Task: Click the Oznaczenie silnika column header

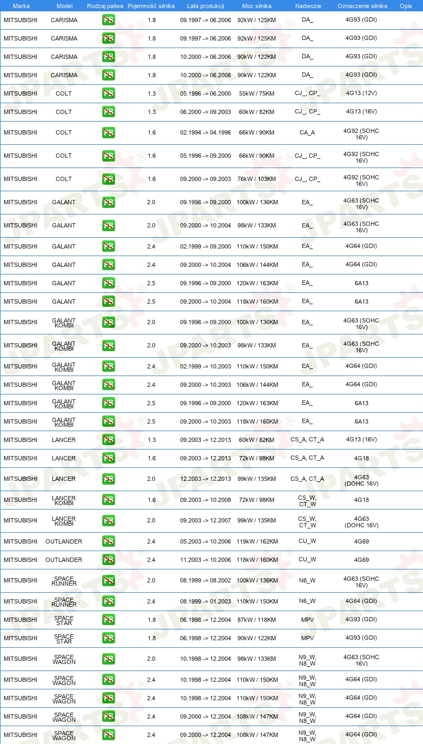Action: (x=362, y=6)
